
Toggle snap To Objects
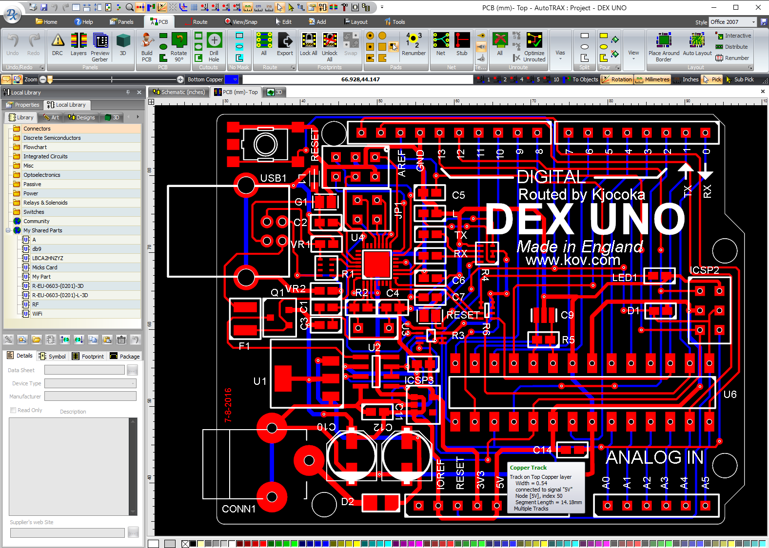click(581, 79)
